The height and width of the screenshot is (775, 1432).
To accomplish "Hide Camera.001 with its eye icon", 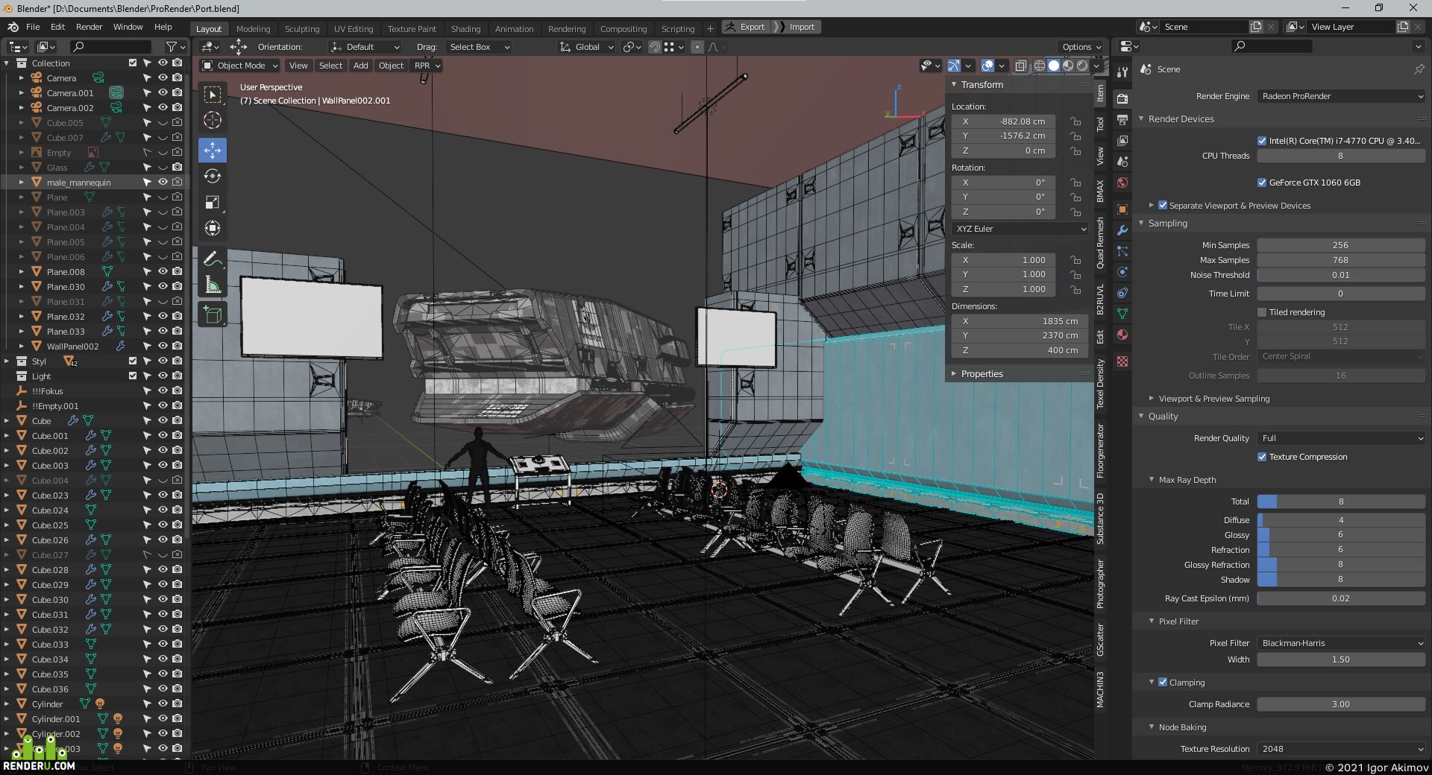I will [x=162, y=92].
